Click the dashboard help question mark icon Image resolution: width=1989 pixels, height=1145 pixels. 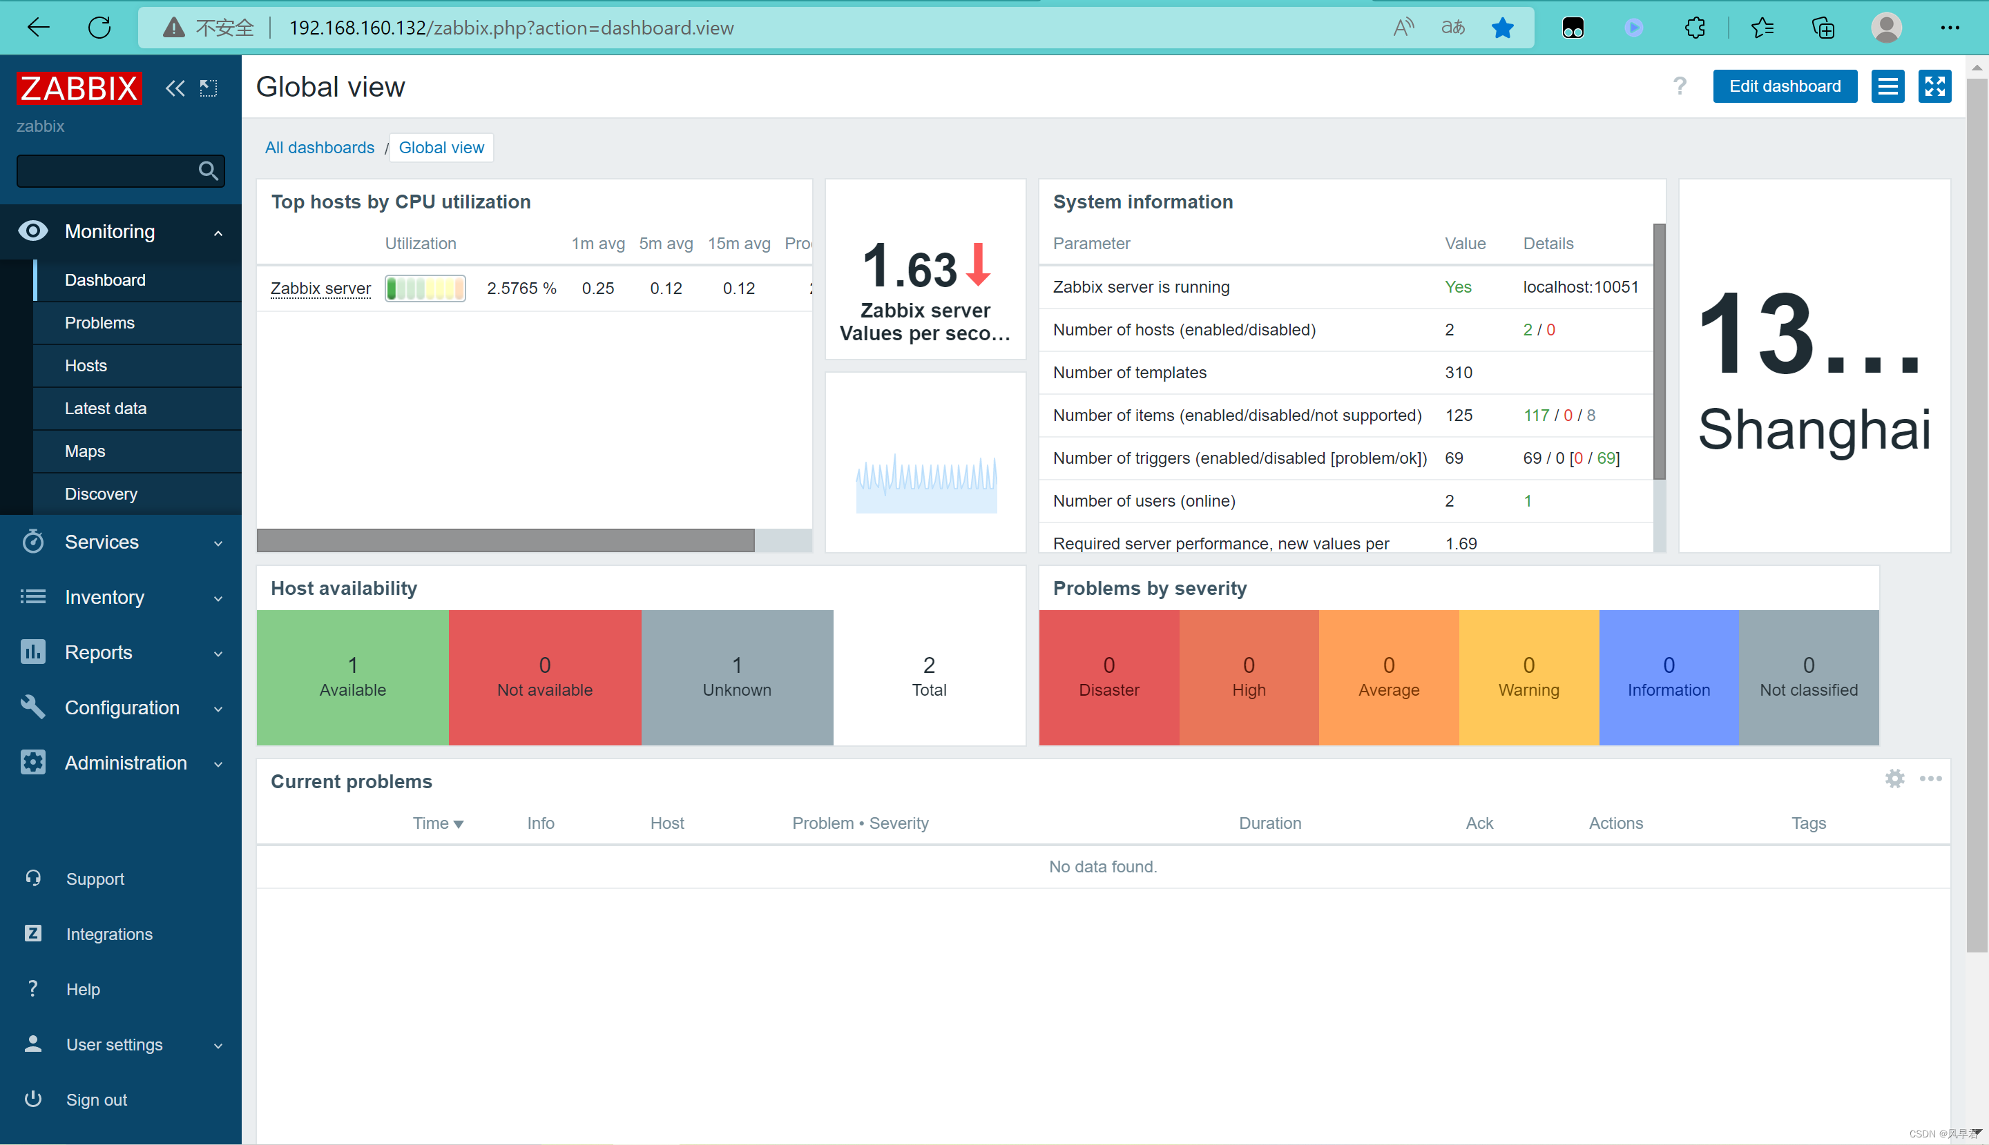coord(1680,86)
